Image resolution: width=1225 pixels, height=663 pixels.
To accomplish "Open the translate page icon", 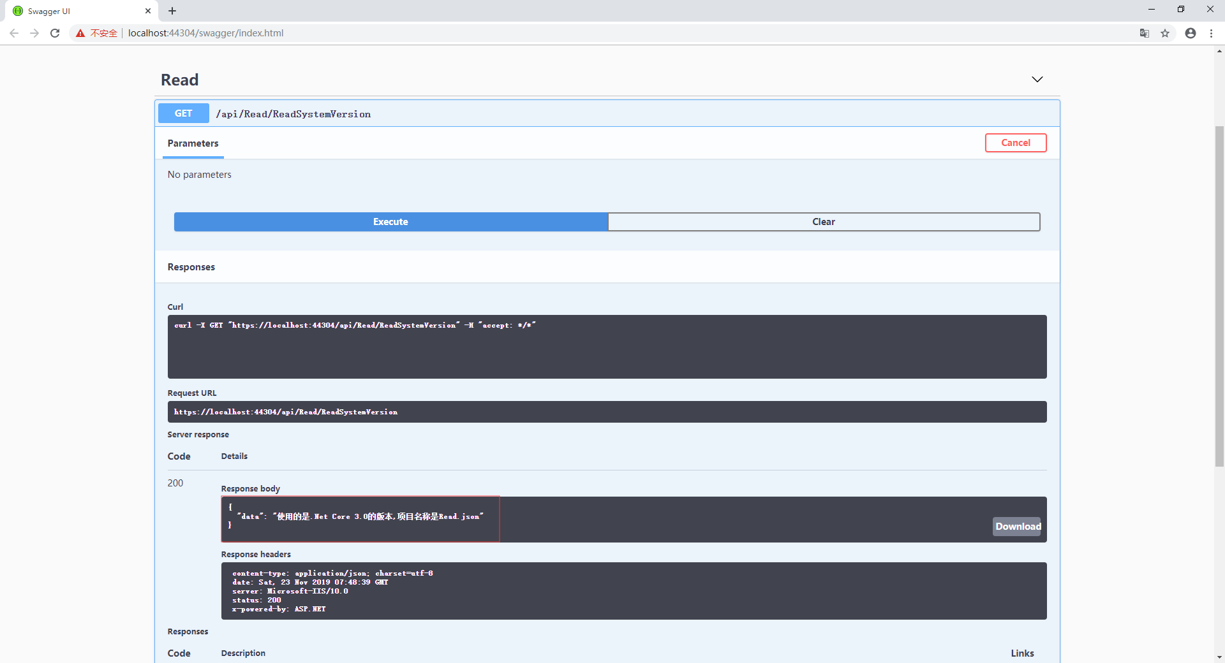I will [x=1144, y=33].
